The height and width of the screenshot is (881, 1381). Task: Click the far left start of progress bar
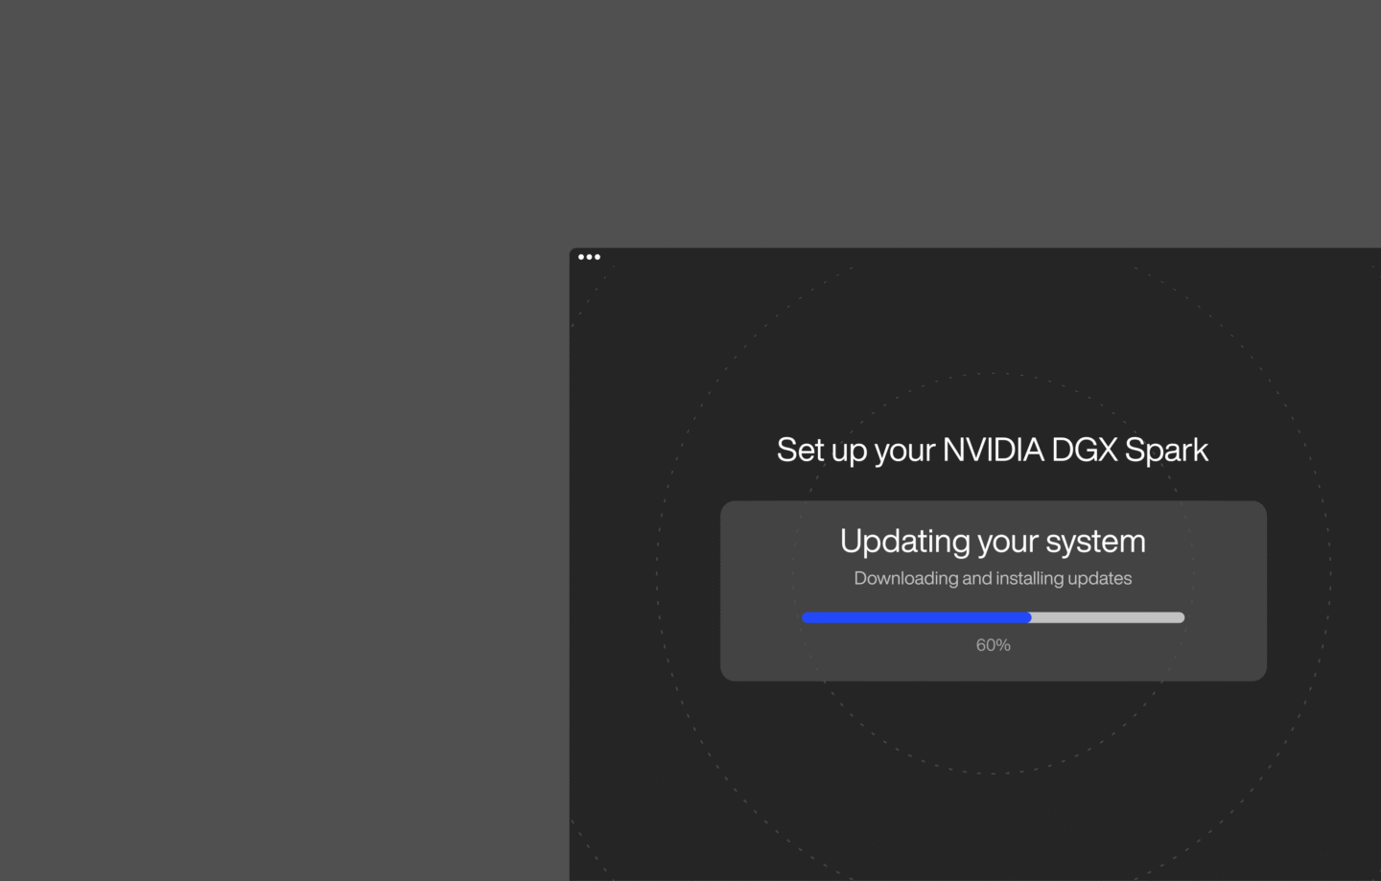(806, 617)
